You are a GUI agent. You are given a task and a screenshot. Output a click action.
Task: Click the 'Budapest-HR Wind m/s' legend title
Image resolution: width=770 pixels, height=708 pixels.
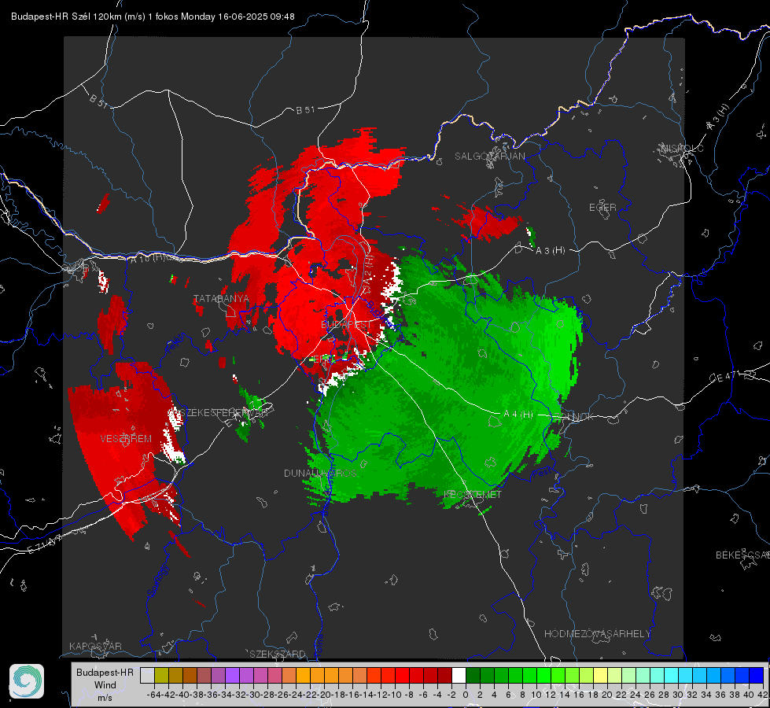coord(105,685)
